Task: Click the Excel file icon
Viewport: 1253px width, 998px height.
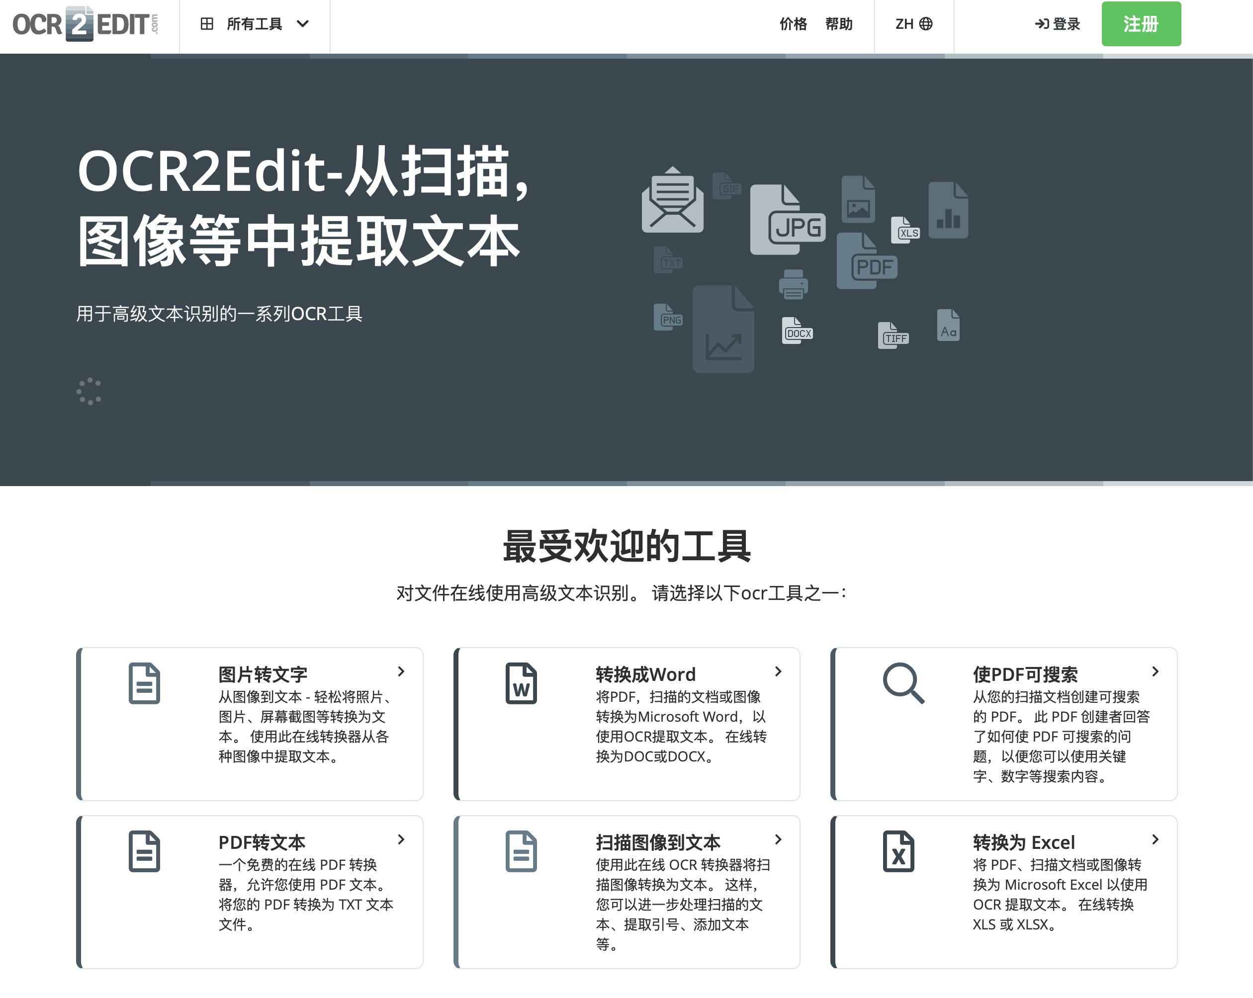Action: pyautogui.click(x=898, y=851)
